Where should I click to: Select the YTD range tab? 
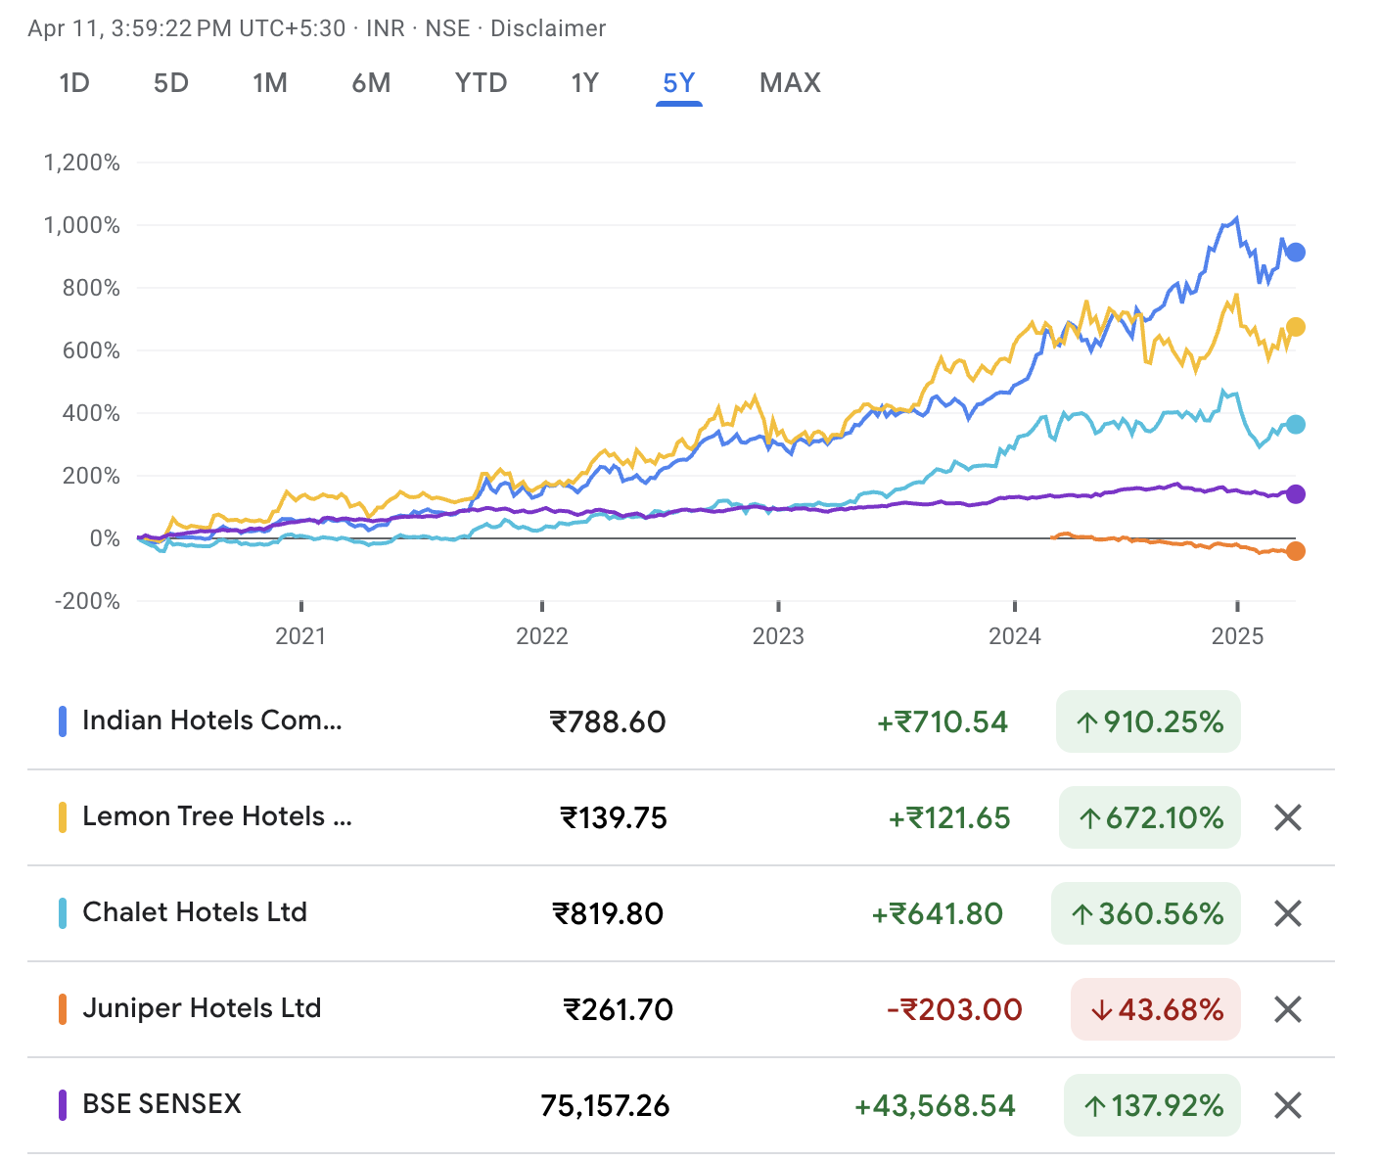click(x=481, y=83)
